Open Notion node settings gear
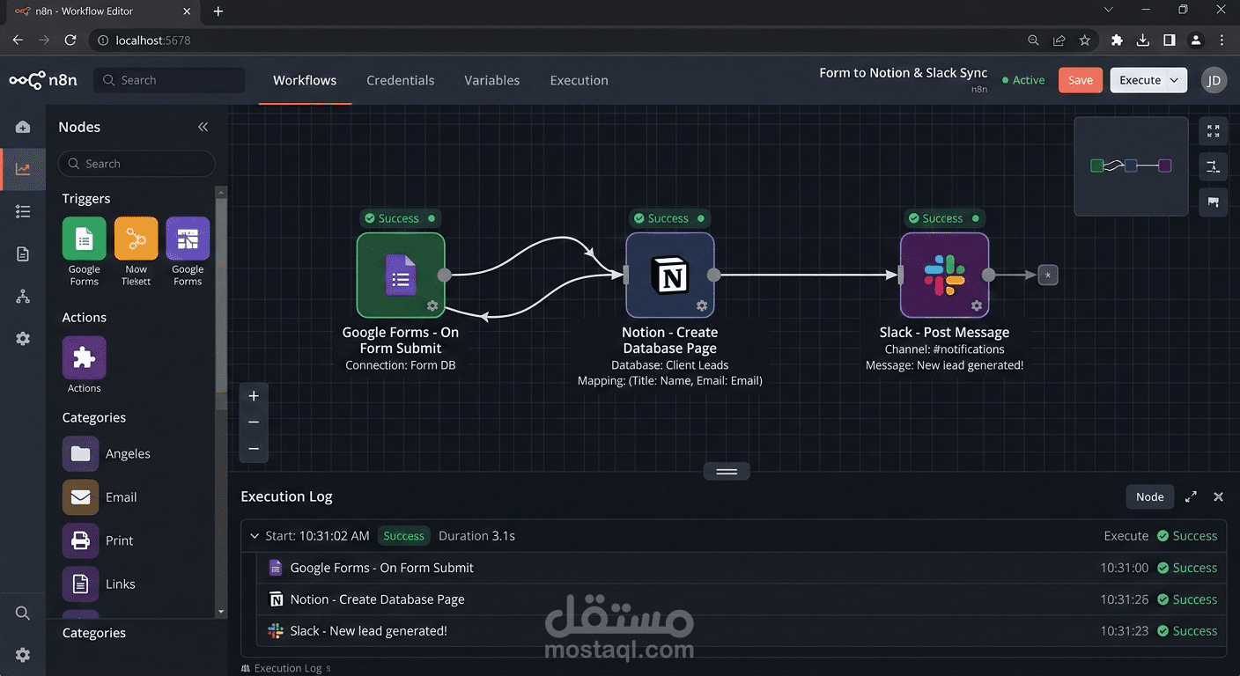1240x676 pixels. (702, 306)
